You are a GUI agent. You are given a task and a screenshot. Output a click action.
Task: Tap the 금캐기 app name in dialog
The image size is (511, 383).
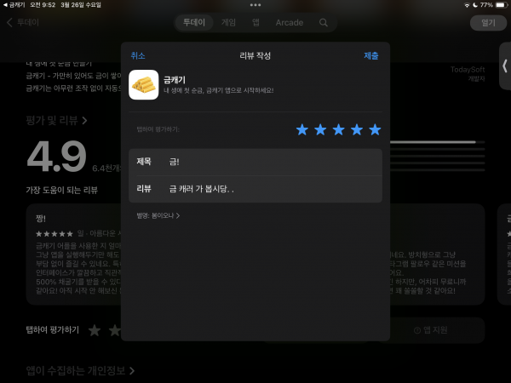pos(175,80)
